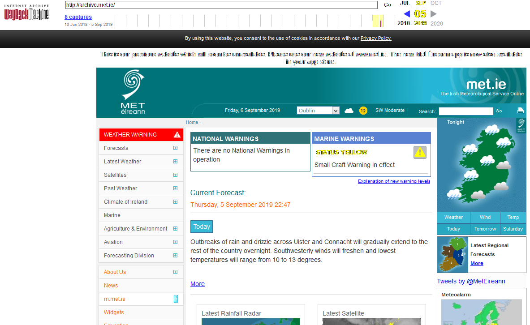This screenshot has width=530, height=325.
Task: Click 2018 year in Wayback toolbar
Action: point(404,23)
